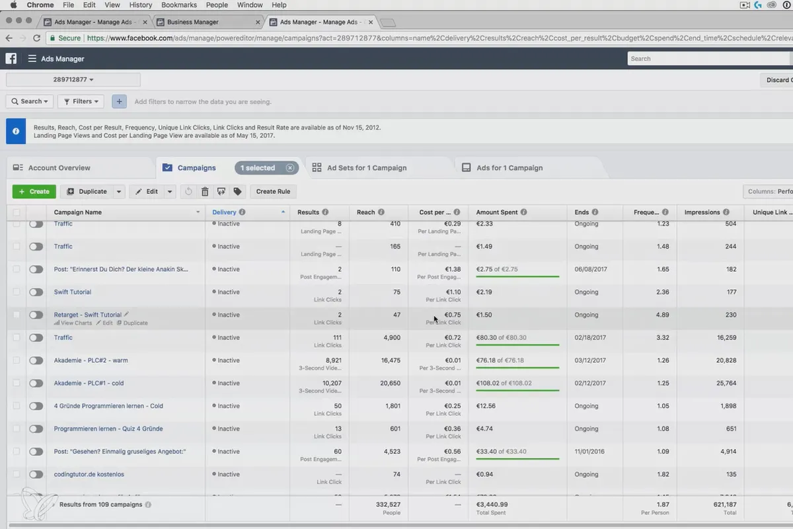793x529 pixels.
Task: Open the Search dropdown
Action: click(30, 101)
